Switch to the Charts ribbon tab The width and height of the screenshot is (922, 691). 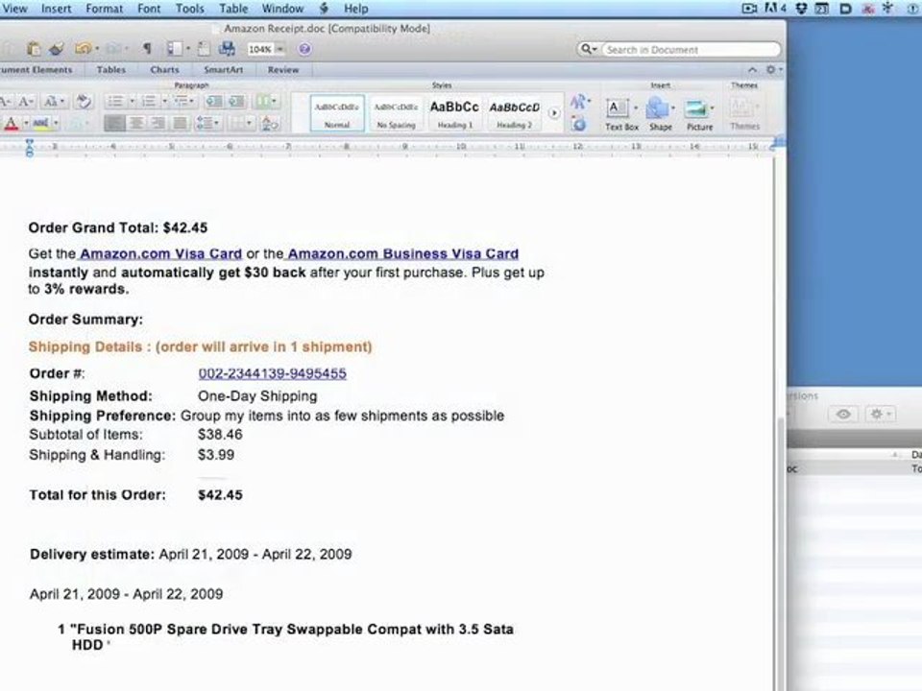coord(164,69)
